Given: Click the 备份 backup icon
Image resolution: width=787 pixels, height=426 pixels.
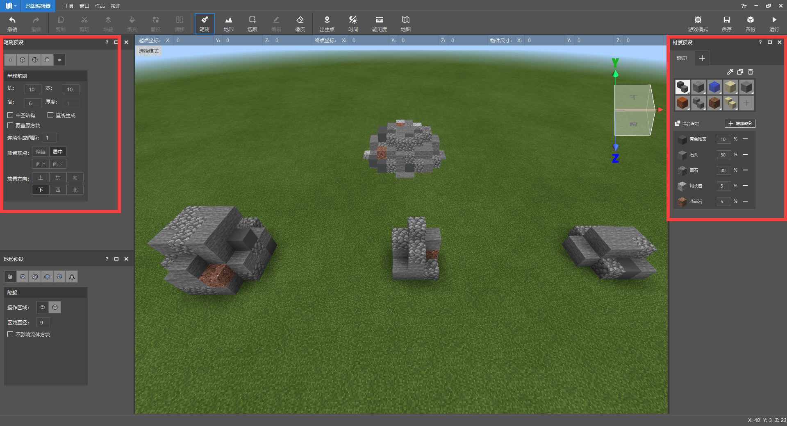Looking at the screenshot, I should tap(750, 24).
